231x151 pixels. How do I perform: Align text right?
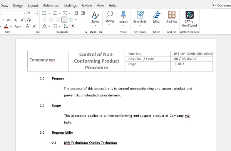click(x=58, y=20)
